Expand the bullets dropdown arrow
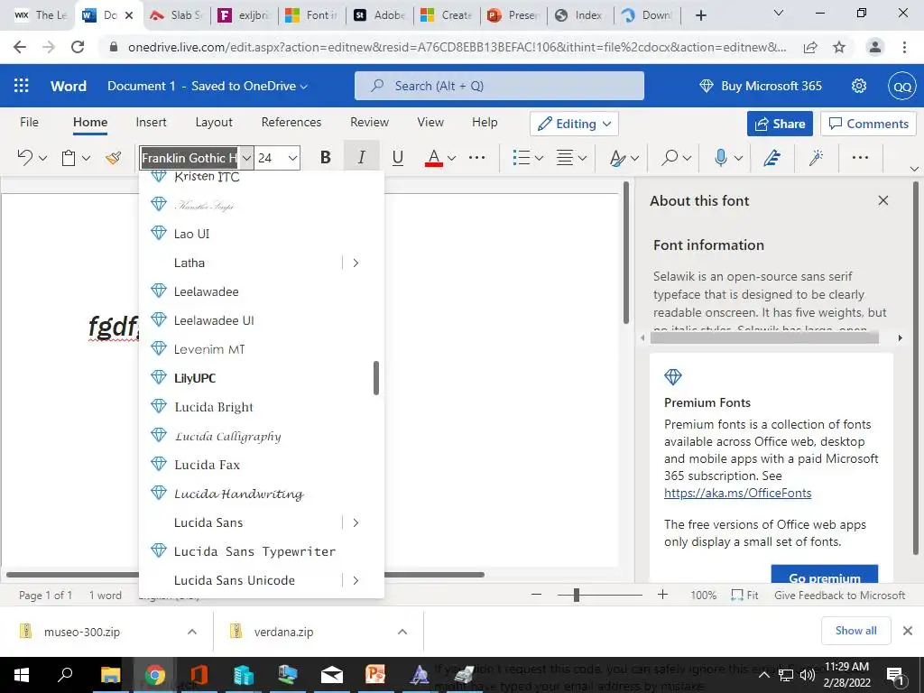The width and height of the screenshot is (924, 693). point(539,158)
